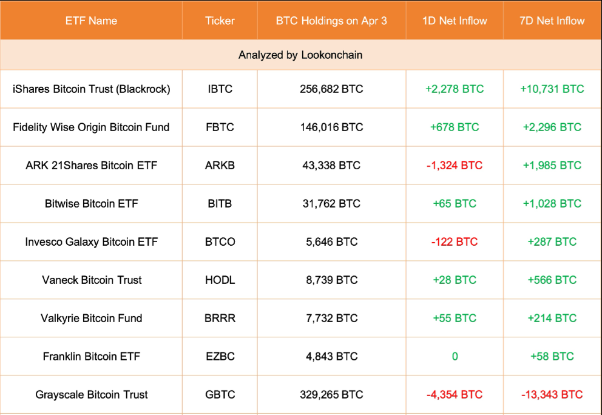This screenshot has height=415, width=602.
Task: Select the HODL ticker cell
Action: click(x=220, y=280)
